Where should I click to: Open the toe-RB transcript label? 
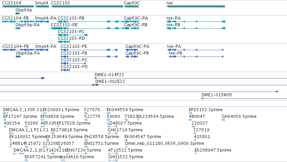[x=173, y=25]
